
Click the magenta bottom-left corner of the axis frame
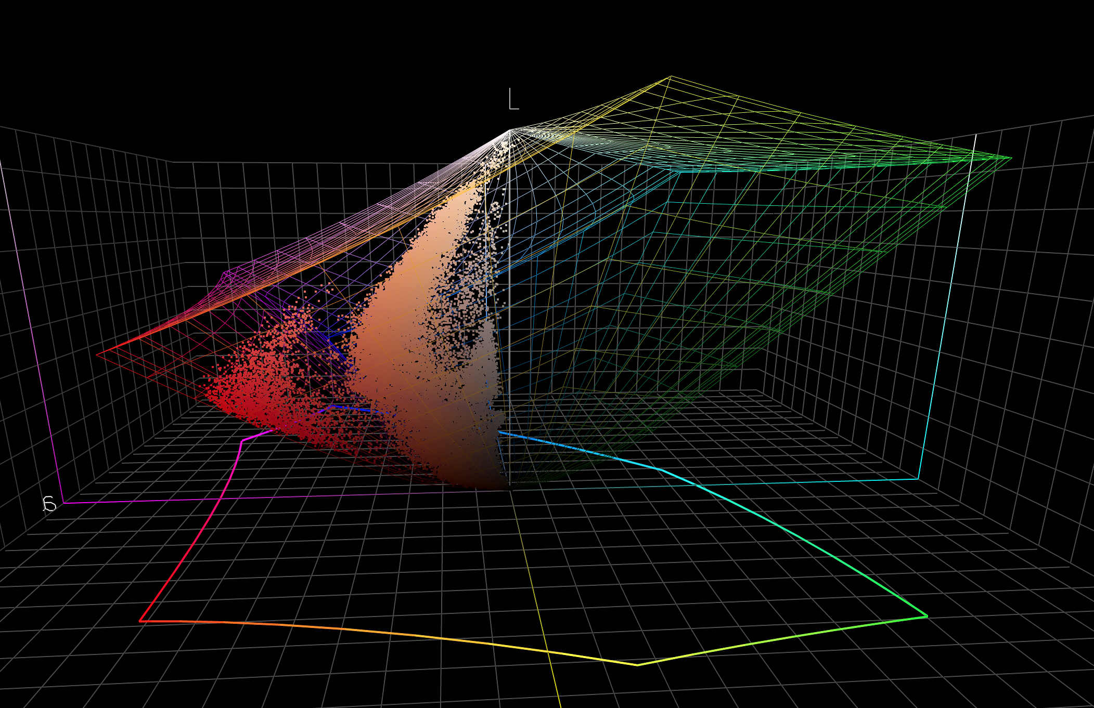[x=63, y=503]
